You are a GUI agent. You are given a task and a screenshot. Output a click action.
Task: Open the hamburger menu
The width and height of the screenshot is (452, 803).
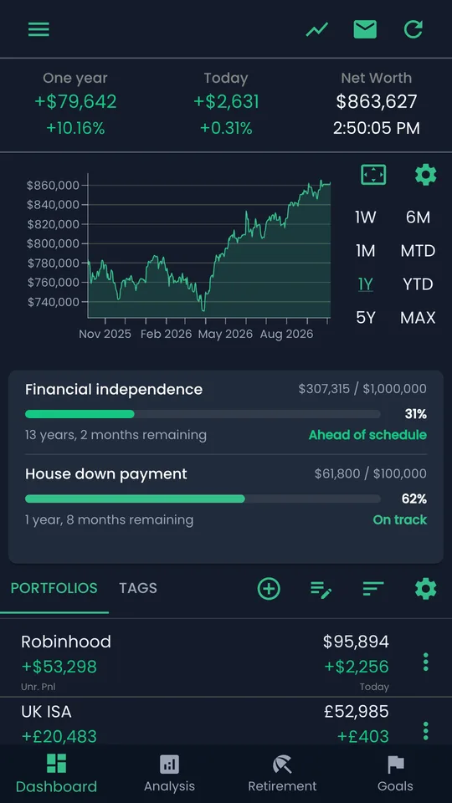tap(39, 29)
